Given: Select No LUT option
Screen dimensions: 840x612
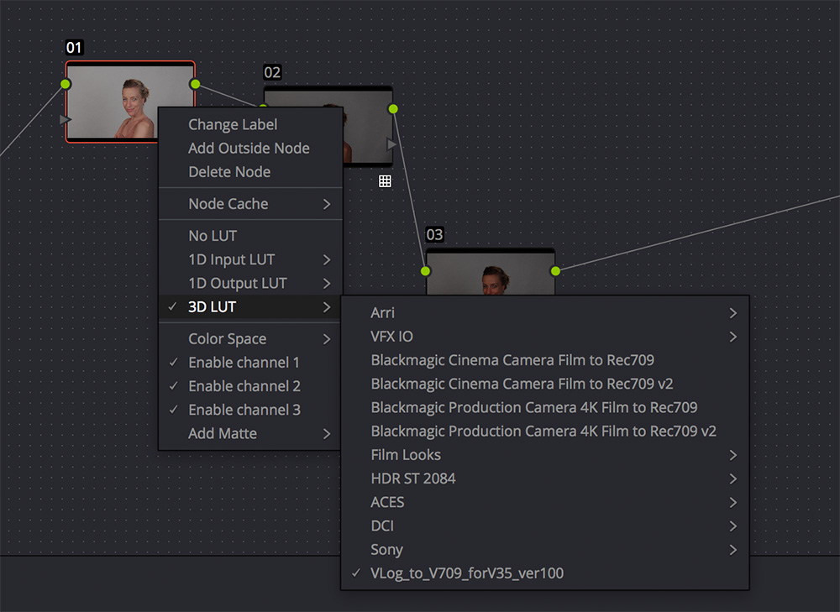Looking at the screenshot, I should 250,236.
